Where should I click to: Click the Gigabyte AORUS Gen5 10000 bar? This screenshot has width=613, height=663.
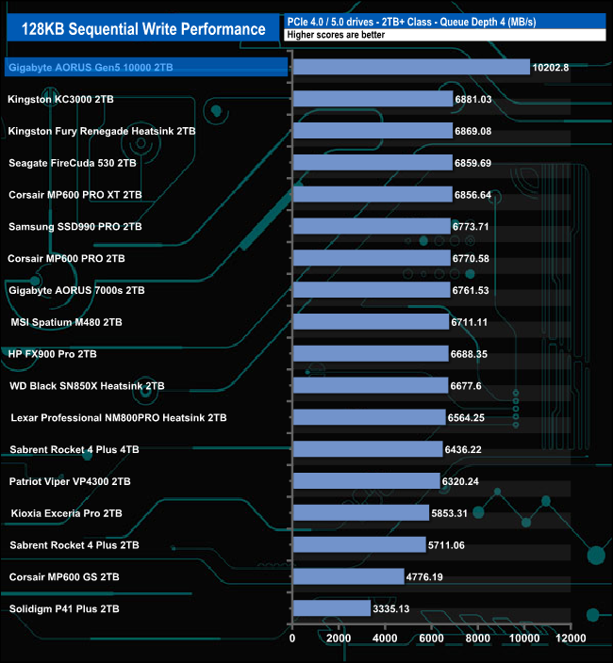click(x=411, y=67)
